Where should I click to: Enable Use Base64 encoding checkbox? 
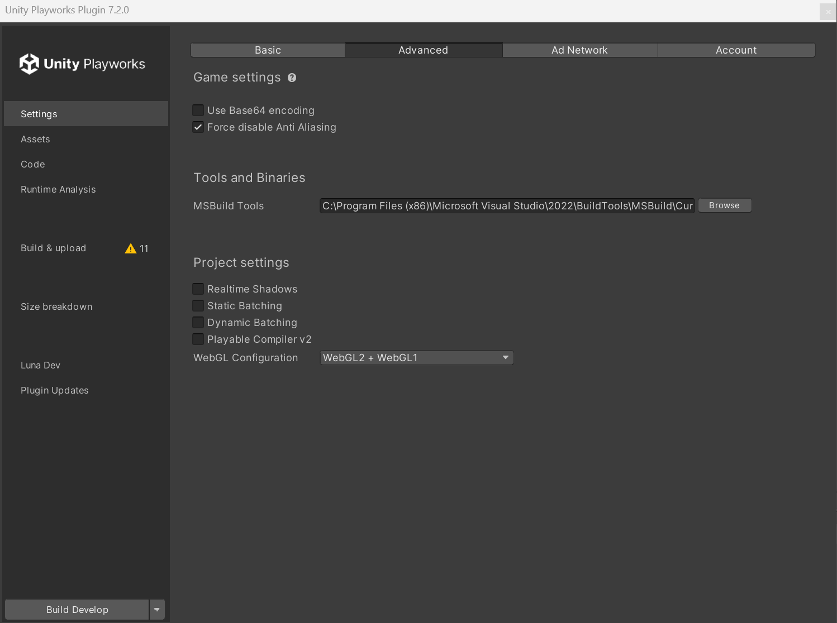coord(198,111)
